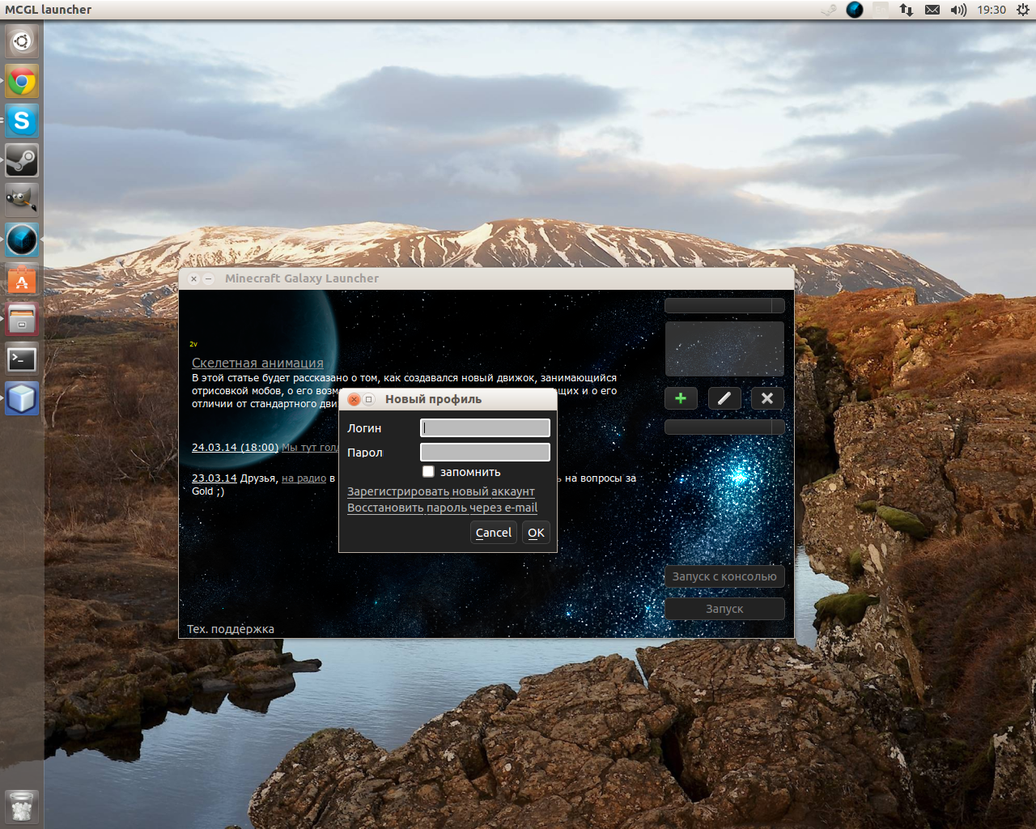Click the X delete profile icon

[x=767, y=398]
